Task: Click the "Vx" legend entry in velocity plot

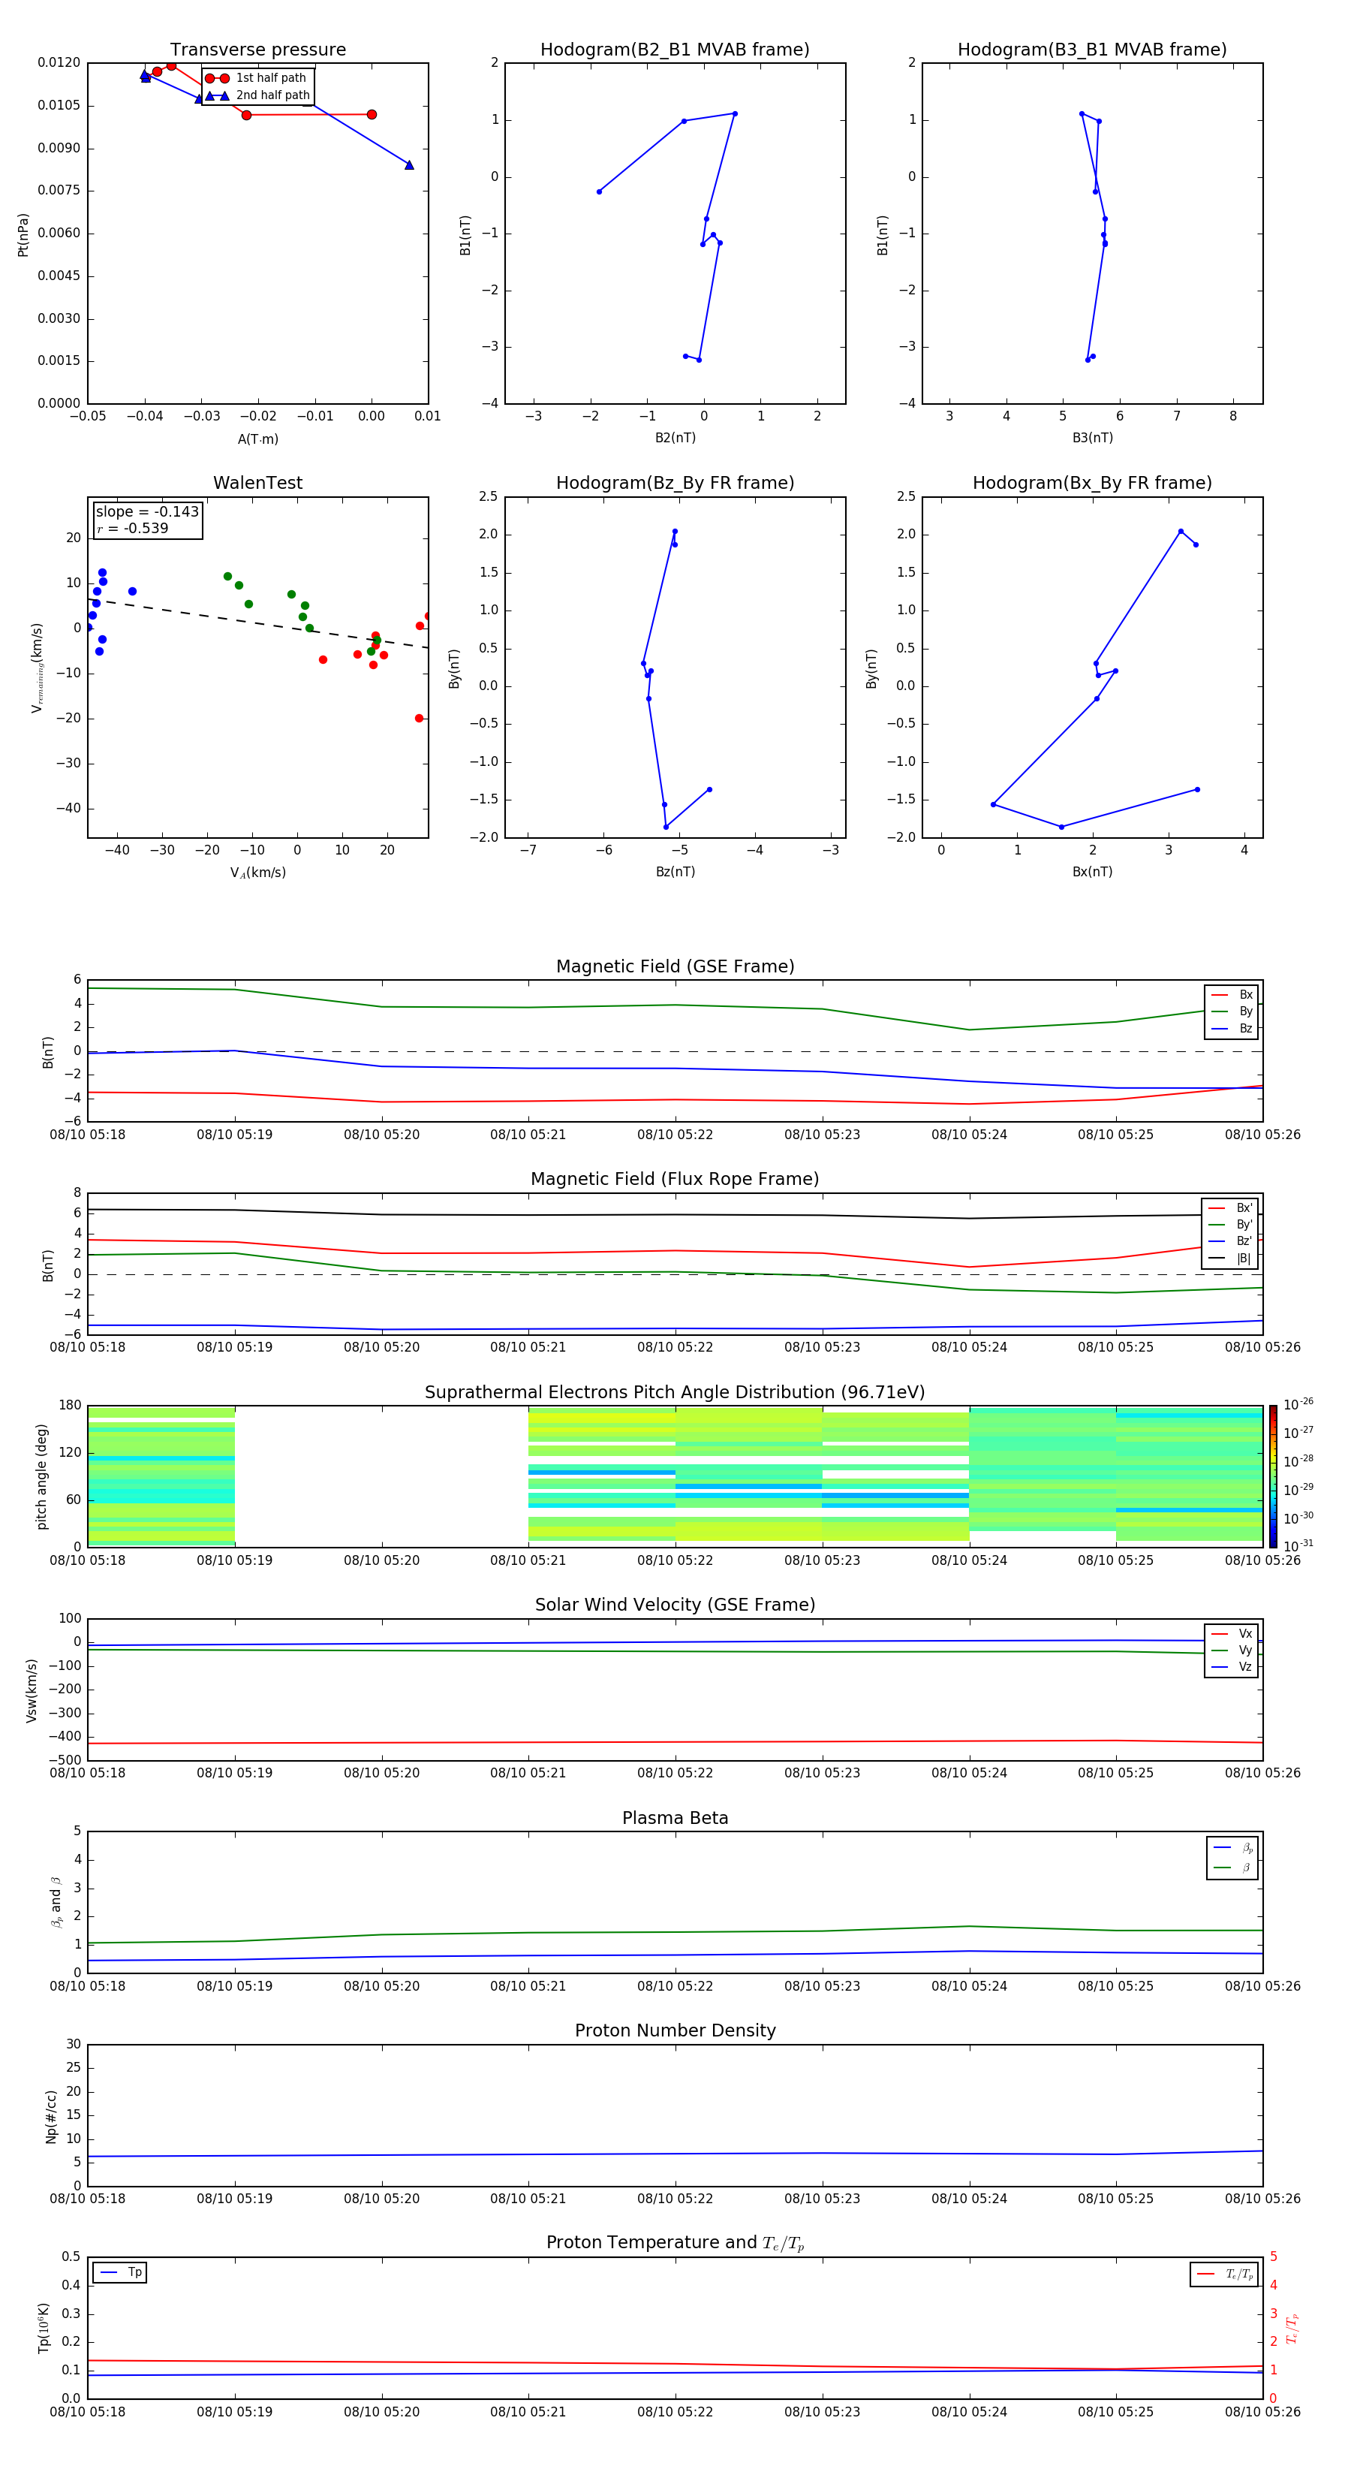Action: [1232, 1633]
